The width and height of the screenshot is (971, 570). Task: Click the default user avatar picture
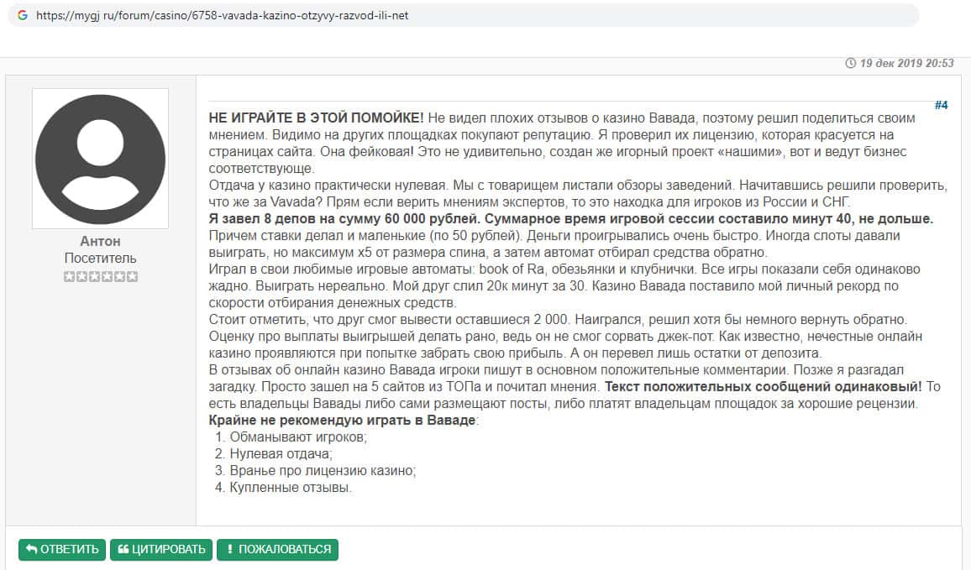[x=100, y=159]
